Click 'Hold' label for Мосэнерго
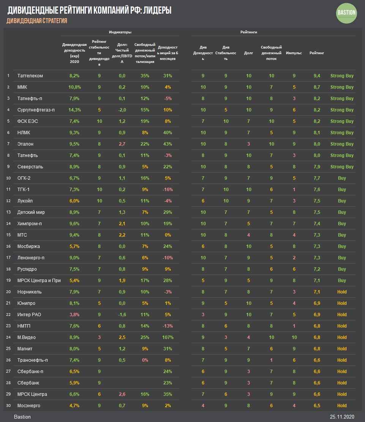The height and width of the screenshot is (422, 365). tap(342, 406)
